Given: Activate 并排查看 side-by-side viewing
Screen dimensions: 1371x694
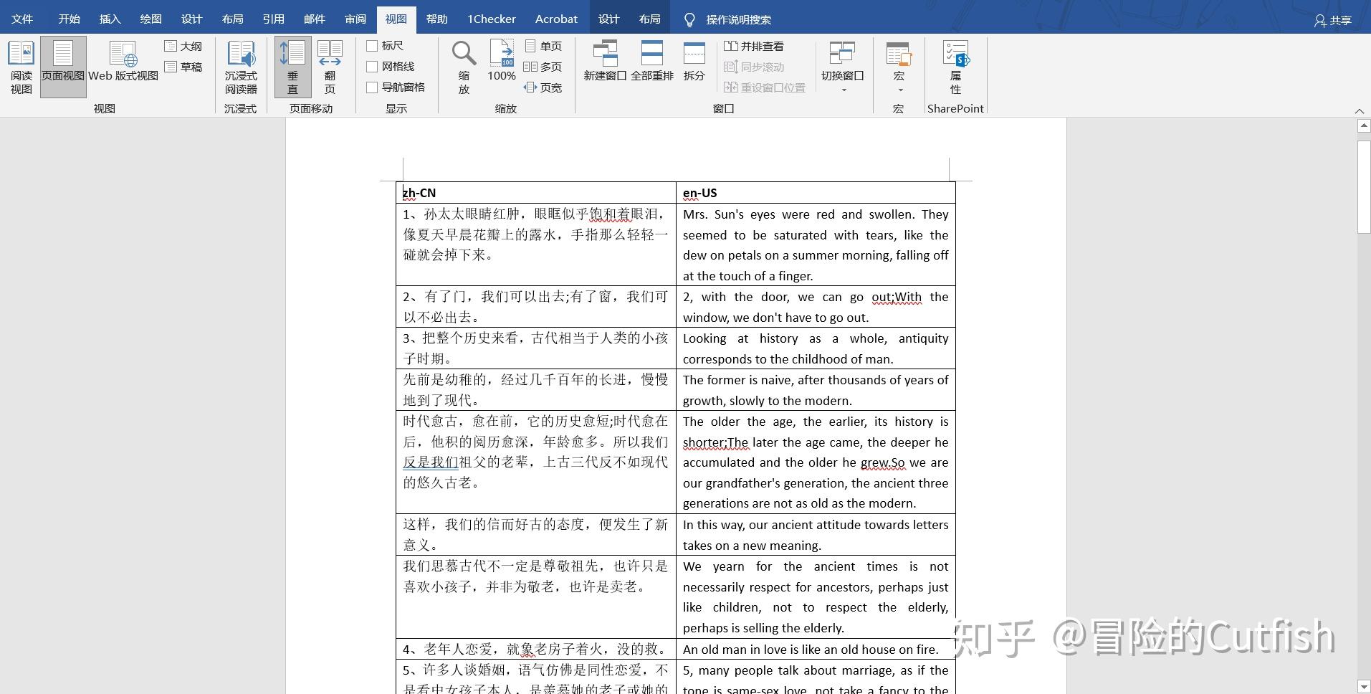Looking at the screenshot, I should point(755,45).
